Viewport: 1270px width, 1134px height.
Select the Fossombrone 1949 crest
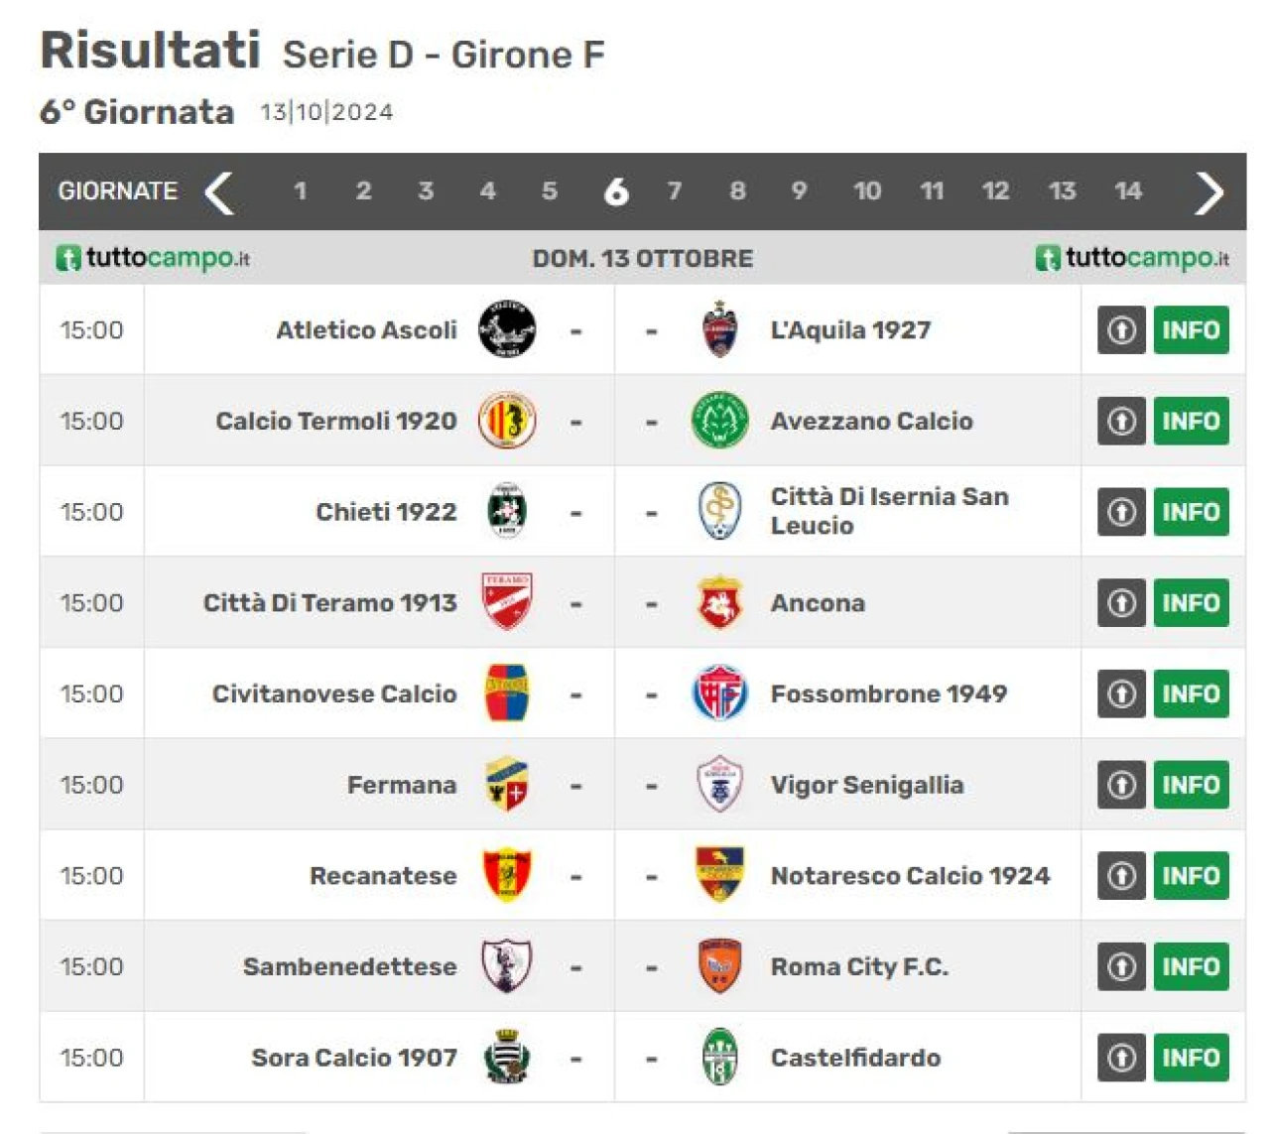click(719, 693)
